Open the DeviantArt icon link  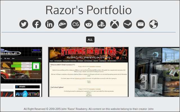pos(62,24)
